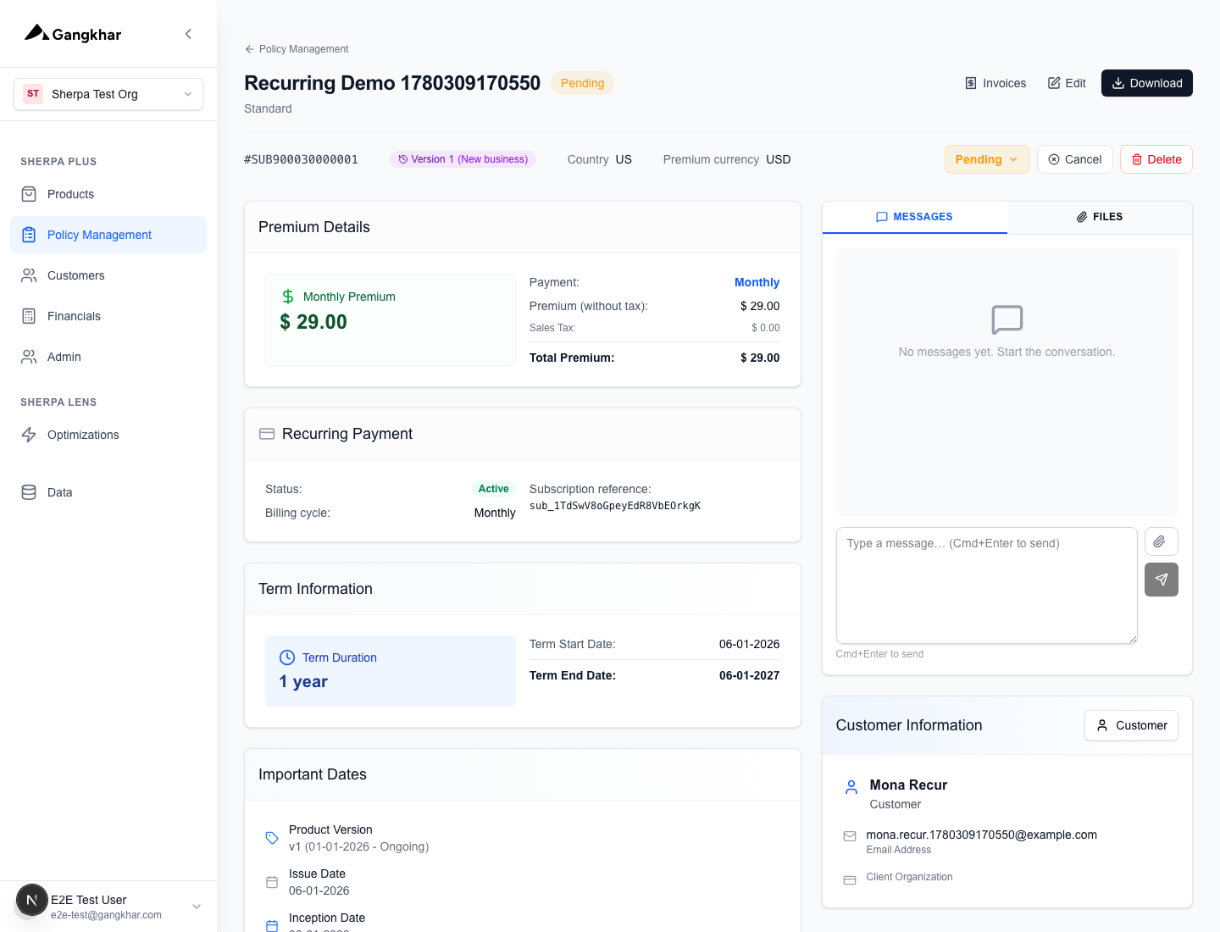Click the user avatar N icon

32,900
